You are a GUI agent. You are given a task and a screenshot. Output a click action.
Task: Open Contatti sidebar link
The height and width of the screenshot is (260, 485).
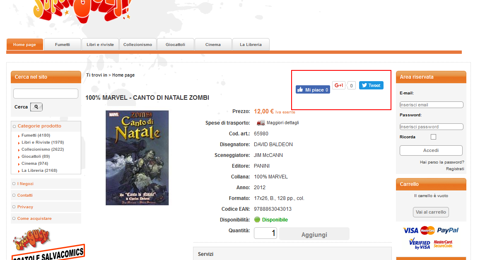click(25, 195)
